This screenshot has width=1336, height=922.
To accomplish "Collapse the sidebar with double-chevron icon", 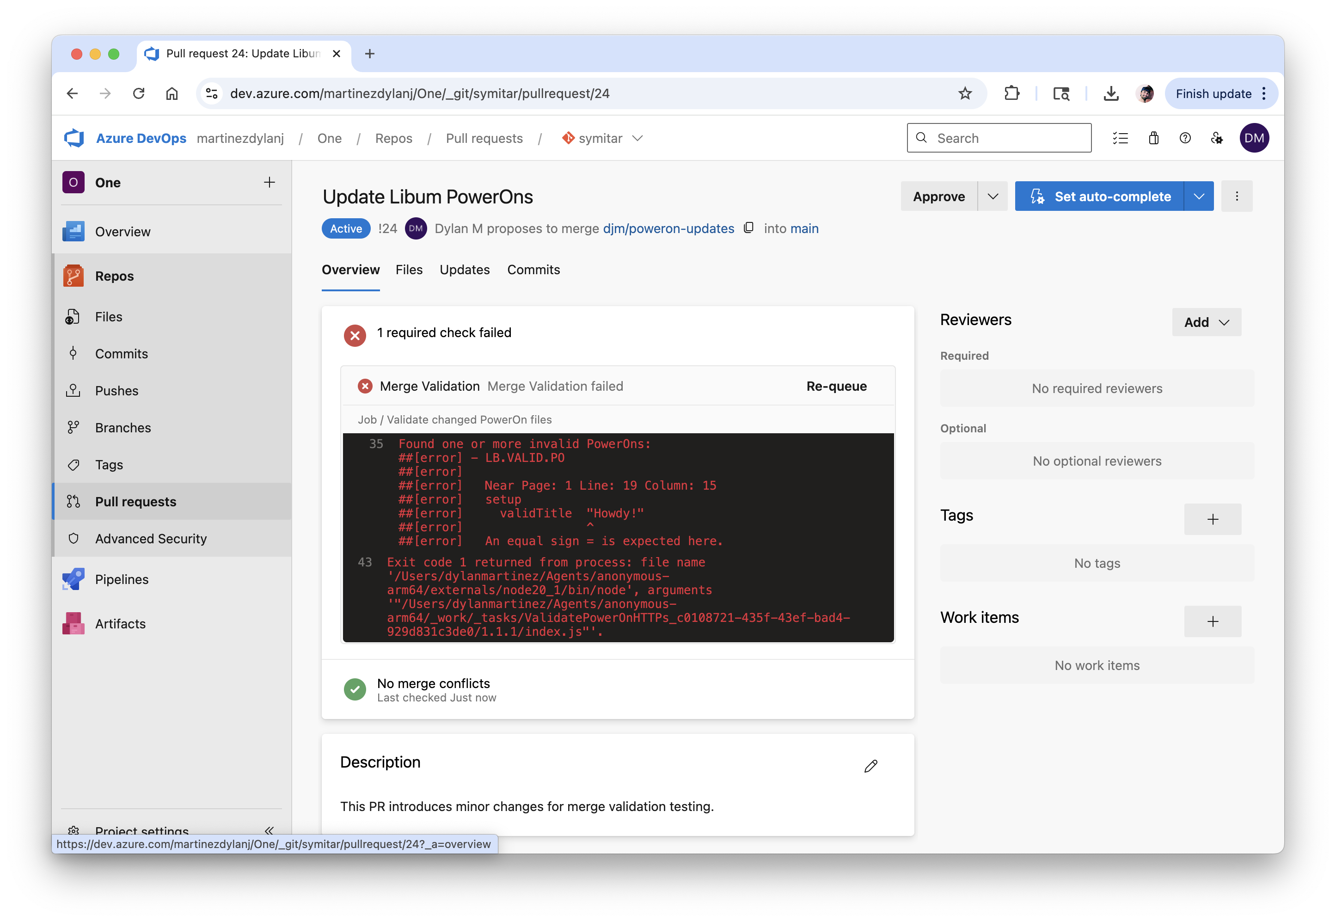I will click(269, 830).
